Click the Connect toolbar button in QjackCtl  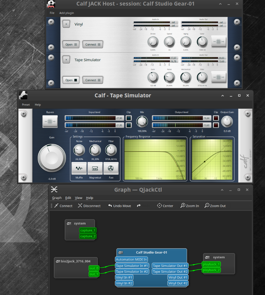click(63, 206)
